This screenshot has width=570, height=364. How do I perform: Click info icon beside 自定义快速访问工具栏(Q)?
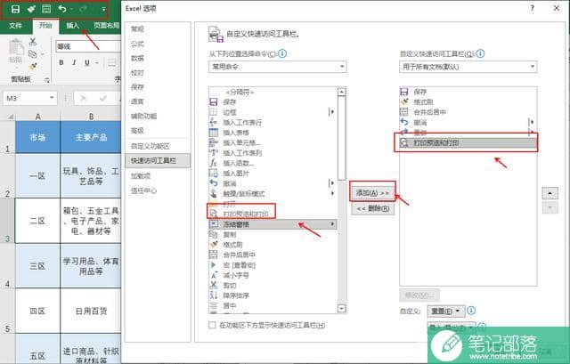click(480, 53)
